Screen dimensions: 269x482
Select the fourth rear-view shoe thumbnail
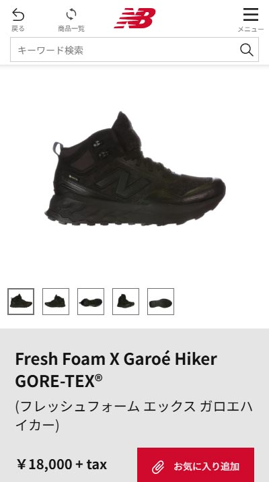pos(126,302)
